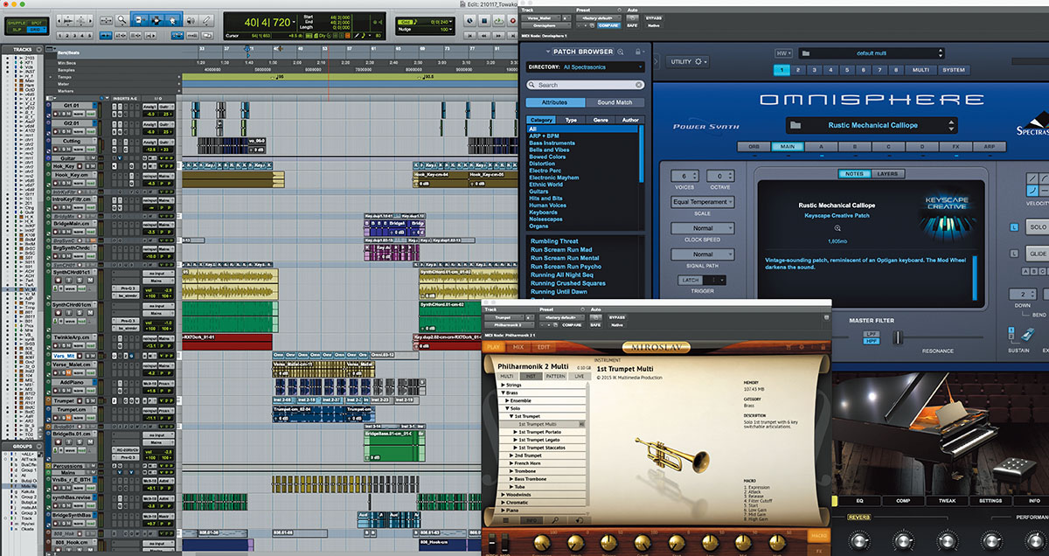
Task: Open the Equal Temperament scale dropdown
Action: 703,202
